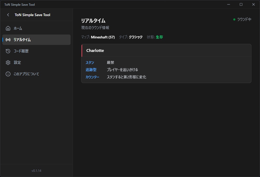
Task: Click the ラウンド中 status text
Action: tap(244, 19)
